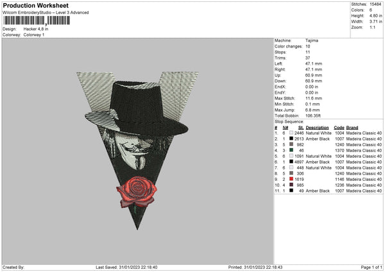The height and width of the screenshot is (272, 385).
Task: Click the Colors value 6 in header
Action: tap(371, 10)
